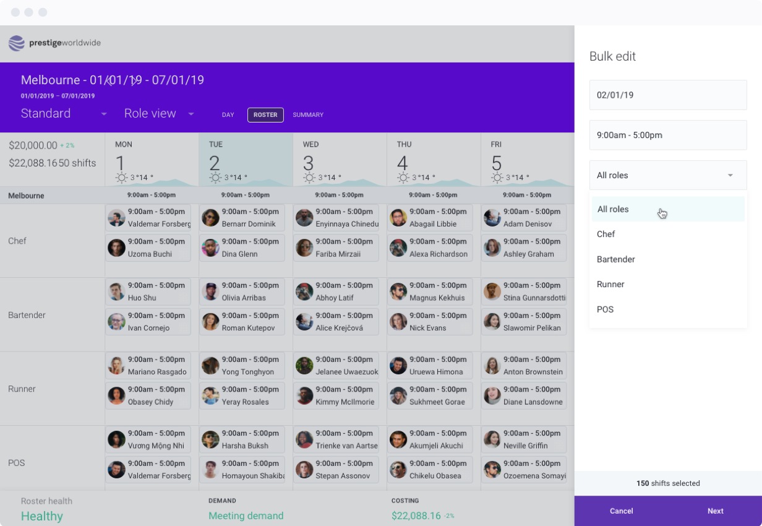Choose Chef in the roles list
This screenshot has height=526, width=762.
(x=668, y=235)
